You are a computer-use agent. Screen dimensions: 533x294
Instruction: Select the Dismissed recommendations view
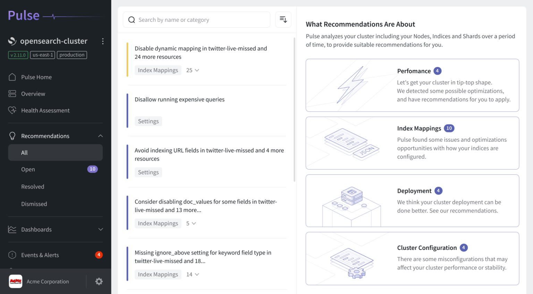tap(34, 204)
